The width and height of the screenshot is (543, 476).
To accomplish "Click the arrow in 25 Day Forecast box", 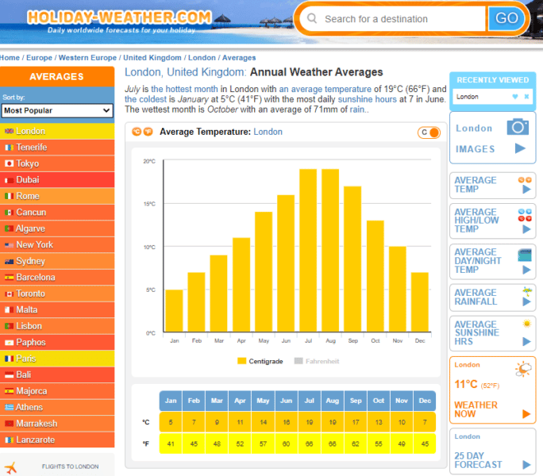I will click(526, 465).
